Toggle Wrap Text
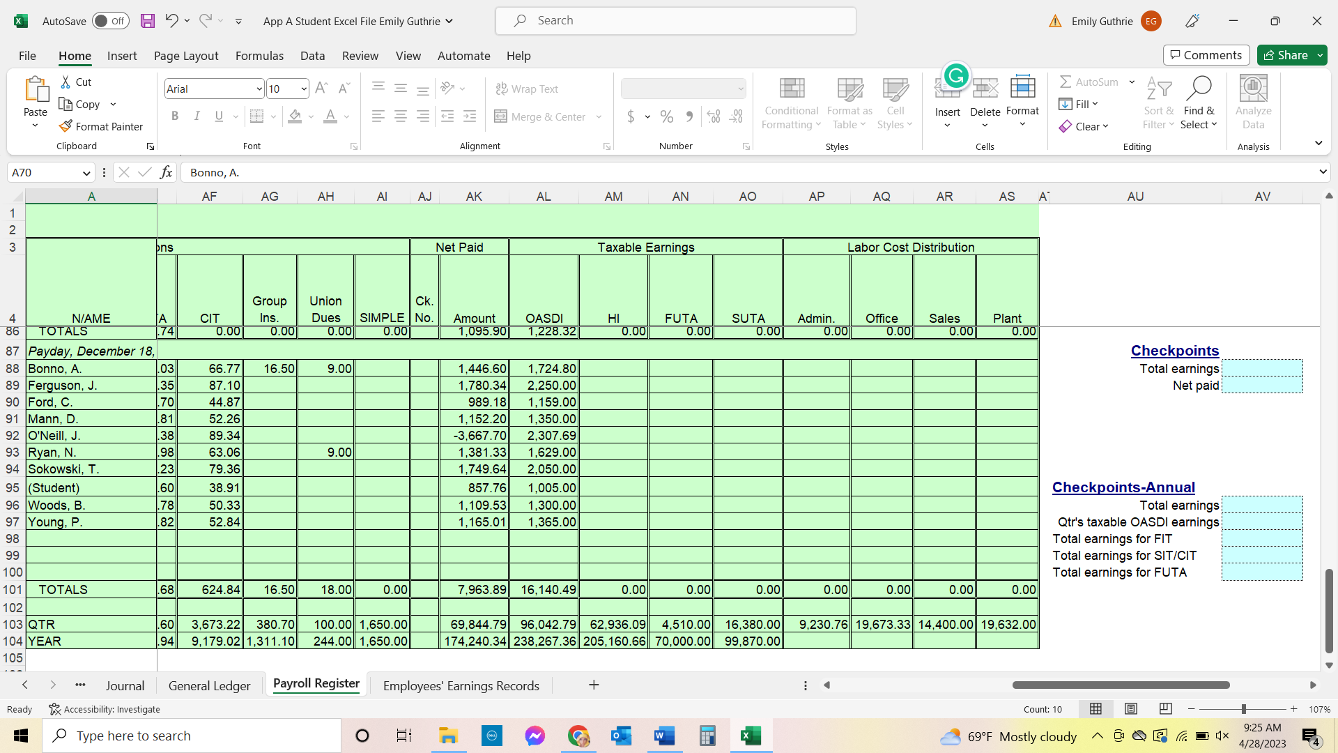Image resolution: width=1338 pixels, height=753 pixels. (527, 89)
